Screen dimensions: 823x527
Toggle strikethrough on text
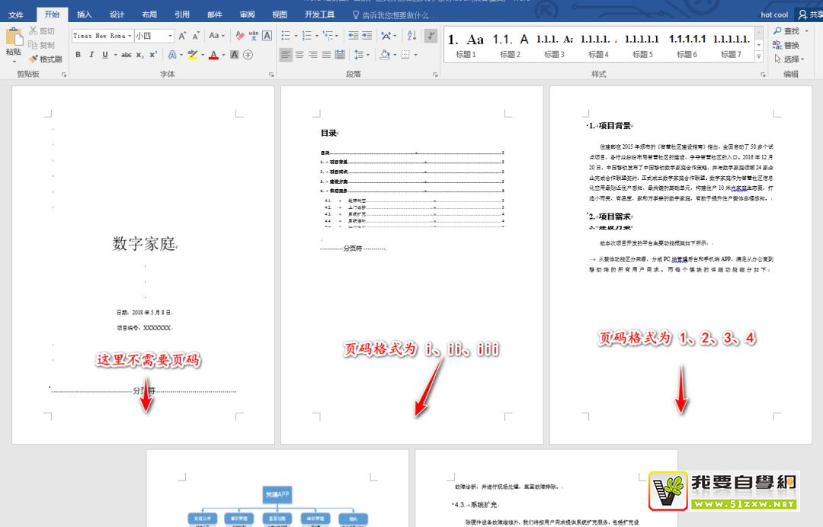click(125, 55)
